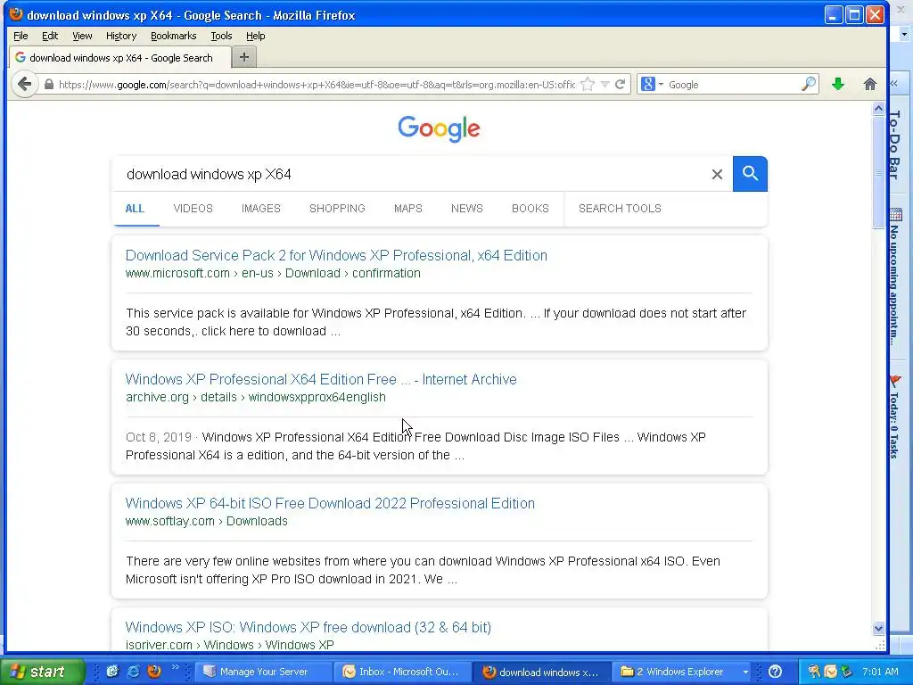Image resolution: width=913 pixels, height=685 pixels.
Task: Switch to MAPS search results tab
Action: tap(407, 209)
